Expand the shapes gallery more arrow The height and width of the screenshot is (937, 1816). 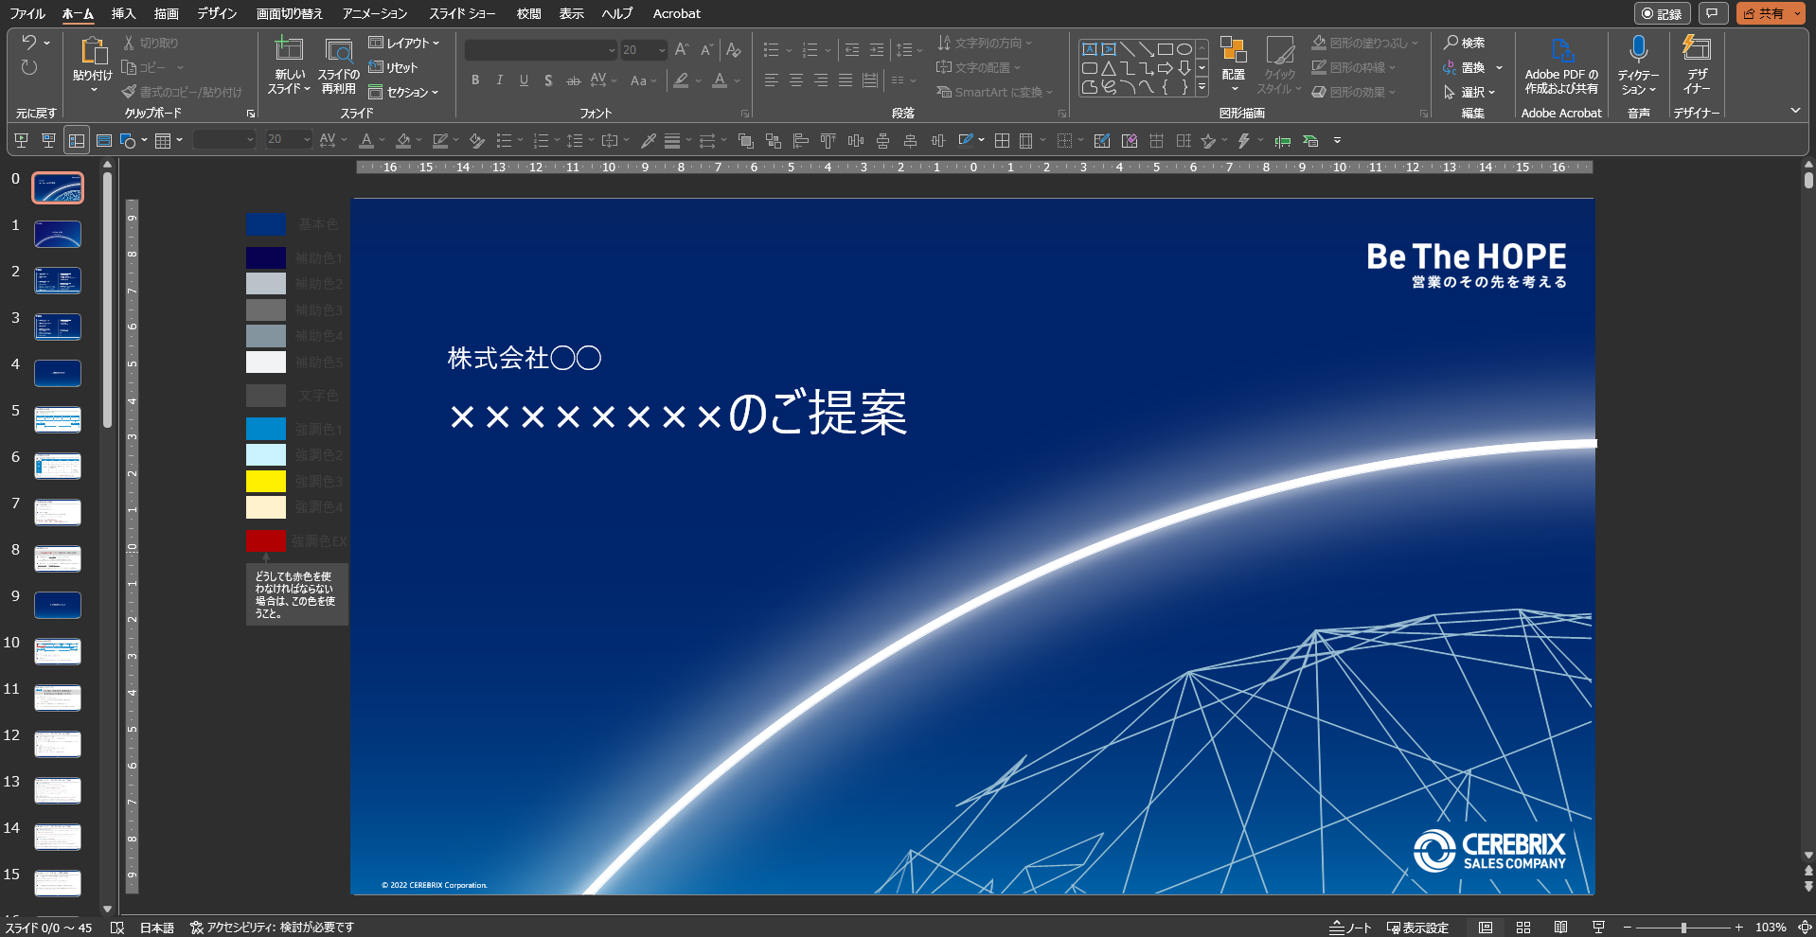pyautogui.click(x=1202, y=86)
